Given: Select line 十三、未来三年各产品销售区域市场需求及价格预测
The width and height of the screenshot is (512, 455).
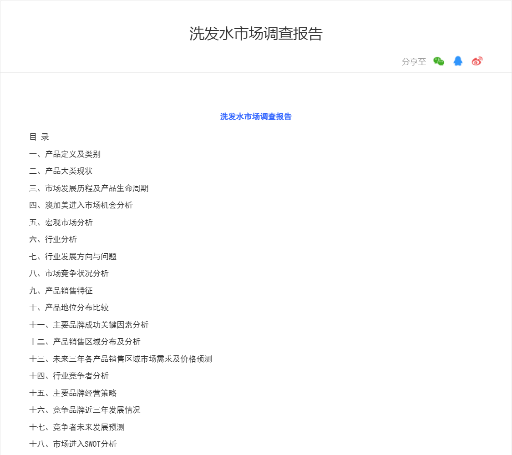Looking at the screenshot, I should (x=121, y=359).
